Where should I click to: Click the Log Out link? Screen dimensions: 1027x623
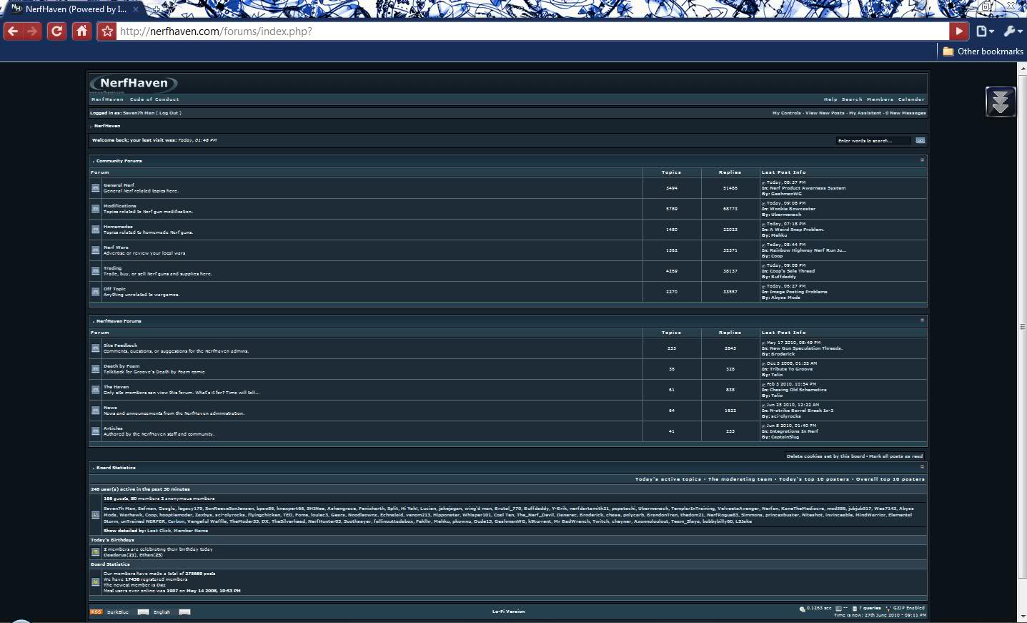tap(169, 113)
